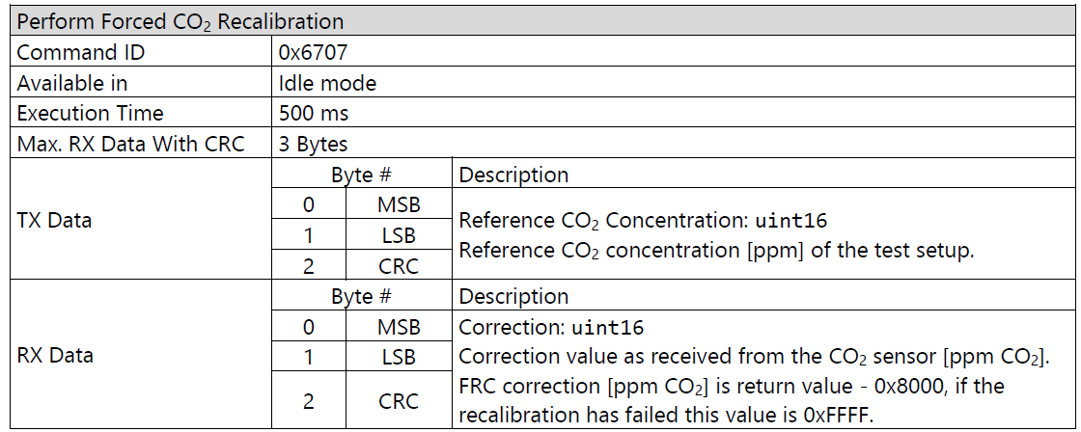Click the Execution Time label
Screen dimensions: 1081x432
[90, 114]
